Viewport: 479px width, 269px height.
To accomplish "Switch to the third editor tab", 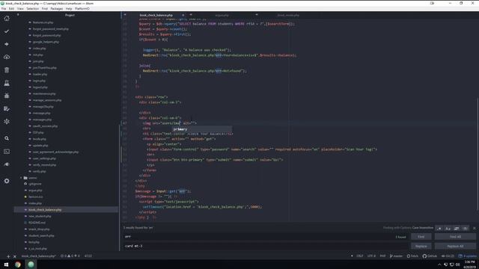I will (x=288, y=15).
